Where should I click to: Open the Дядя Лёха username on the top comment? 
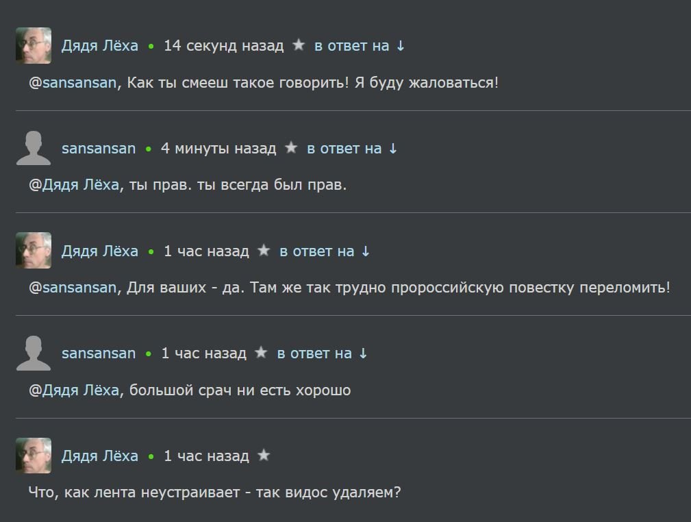pyautogui.click(x=100, y=46)
